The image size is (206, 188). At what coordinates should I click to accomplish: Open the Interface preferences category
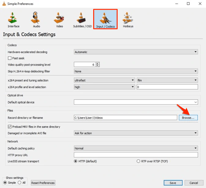pos(13,20)
